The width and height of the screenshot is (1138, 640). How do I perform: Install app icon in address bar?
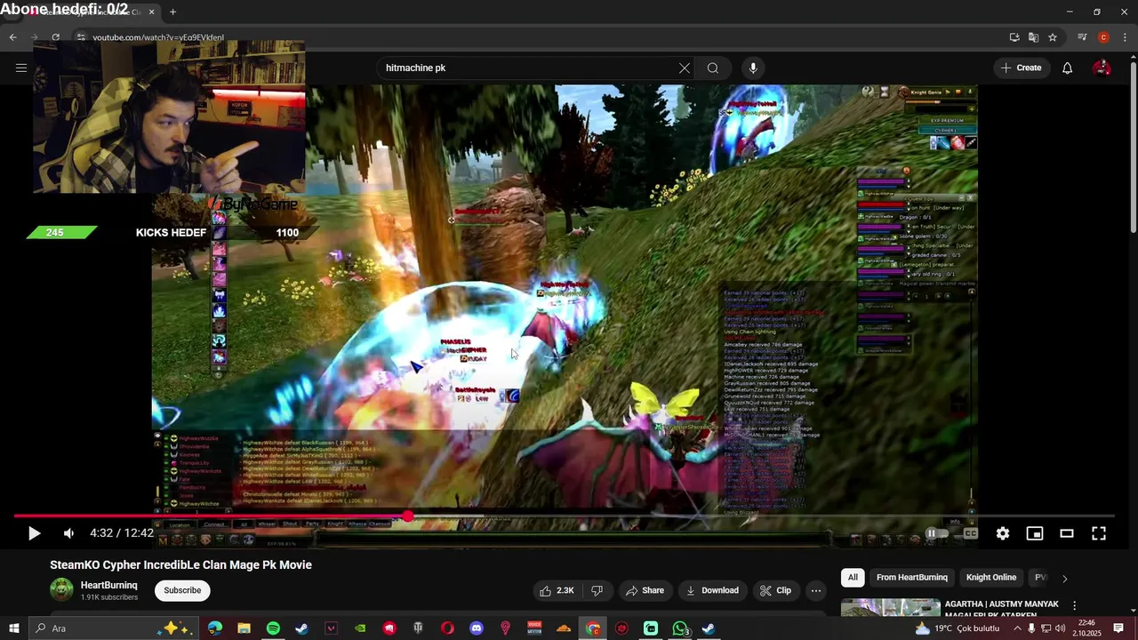coord(1014,37)
